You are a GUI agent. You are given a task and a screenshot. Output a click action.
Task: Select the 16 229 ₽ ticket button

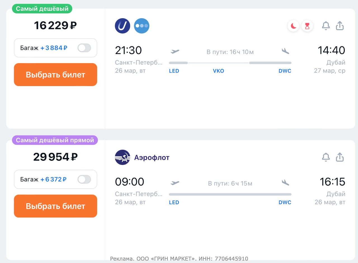[x=55, y=75]
